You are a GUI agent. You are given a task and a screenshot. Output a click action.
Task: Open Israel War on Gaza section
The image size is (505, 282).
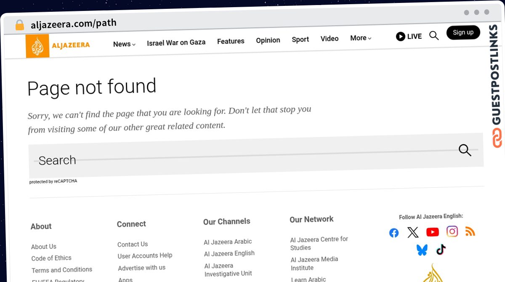(176, 43)
